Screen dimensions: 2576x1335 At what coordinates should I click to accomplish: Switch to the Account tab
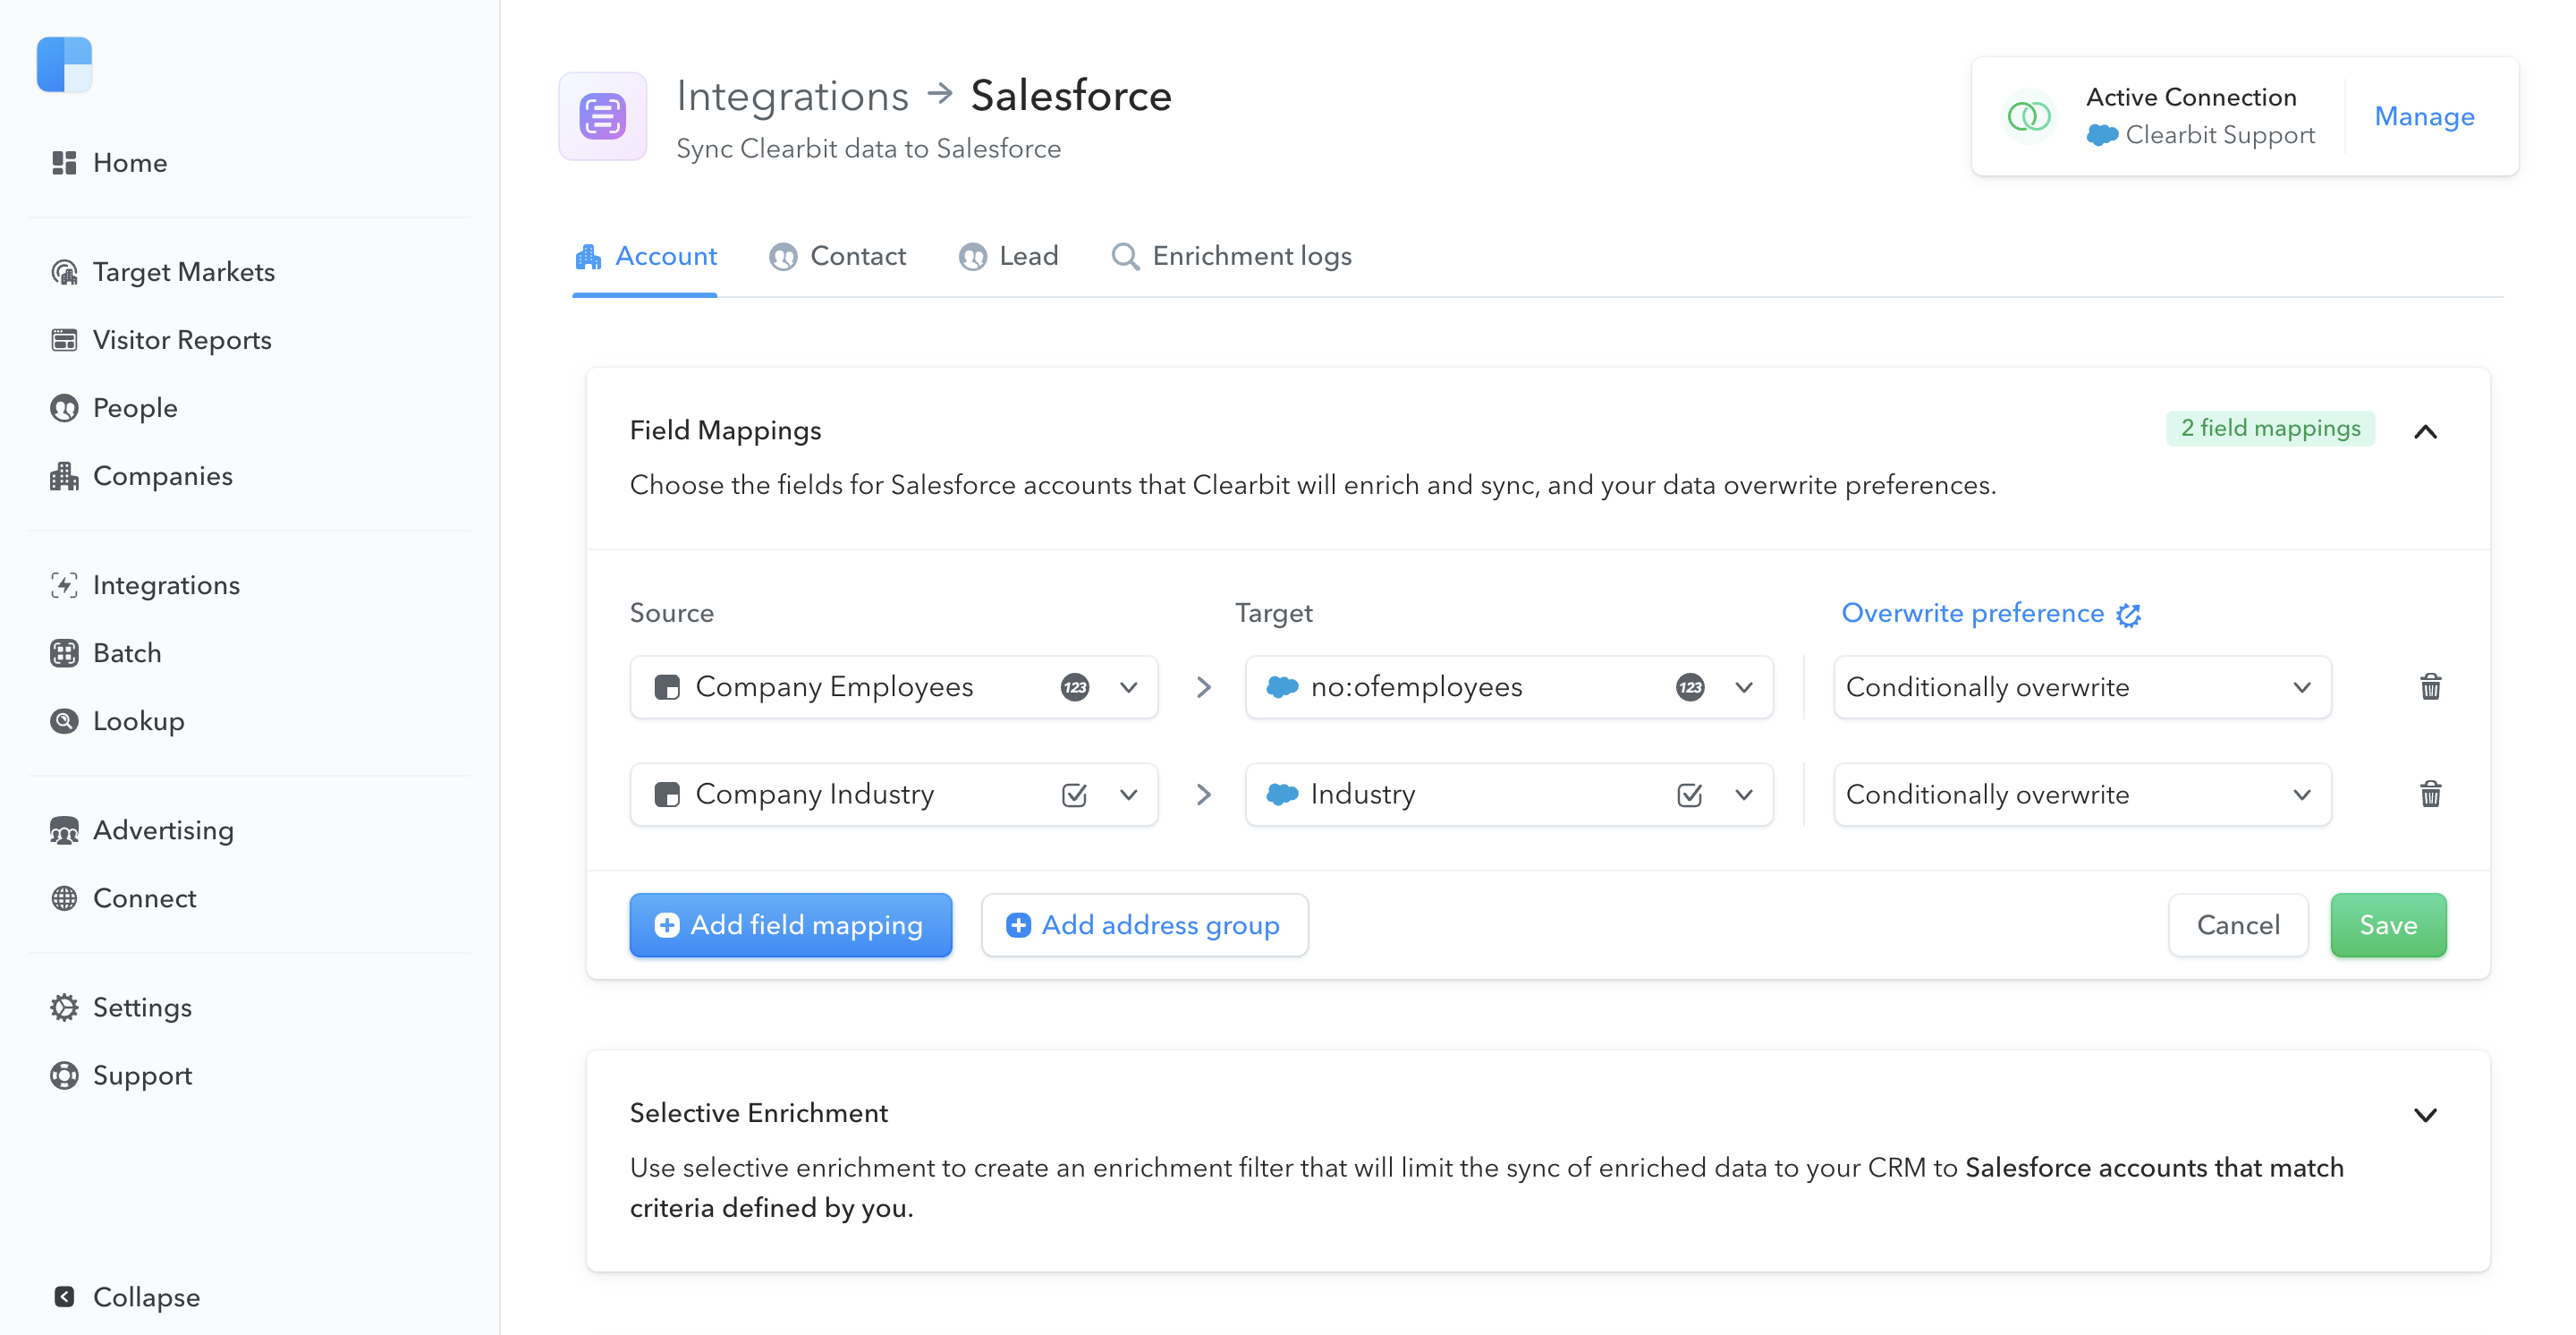(x=645, y=257)
